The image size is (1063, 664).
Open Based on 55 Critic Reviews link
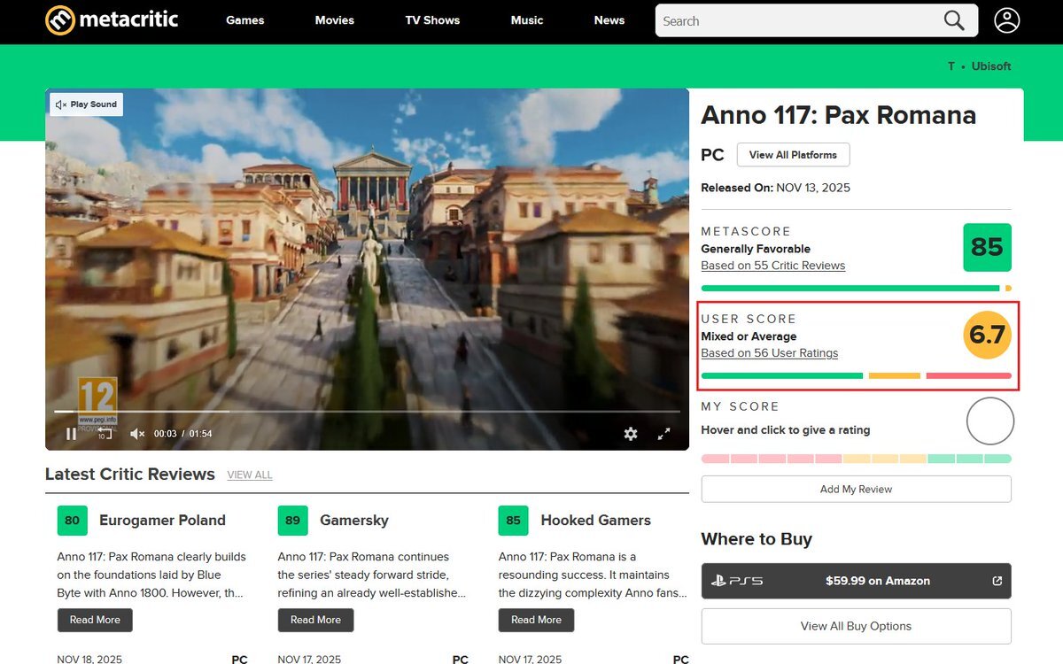[x=772, y=266]
